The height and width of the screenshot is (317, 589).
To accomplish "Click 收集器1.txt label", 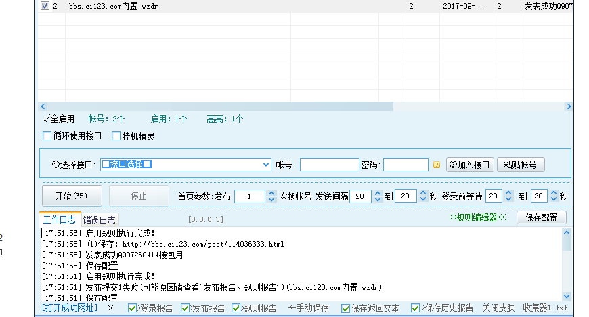I will 545,308.
